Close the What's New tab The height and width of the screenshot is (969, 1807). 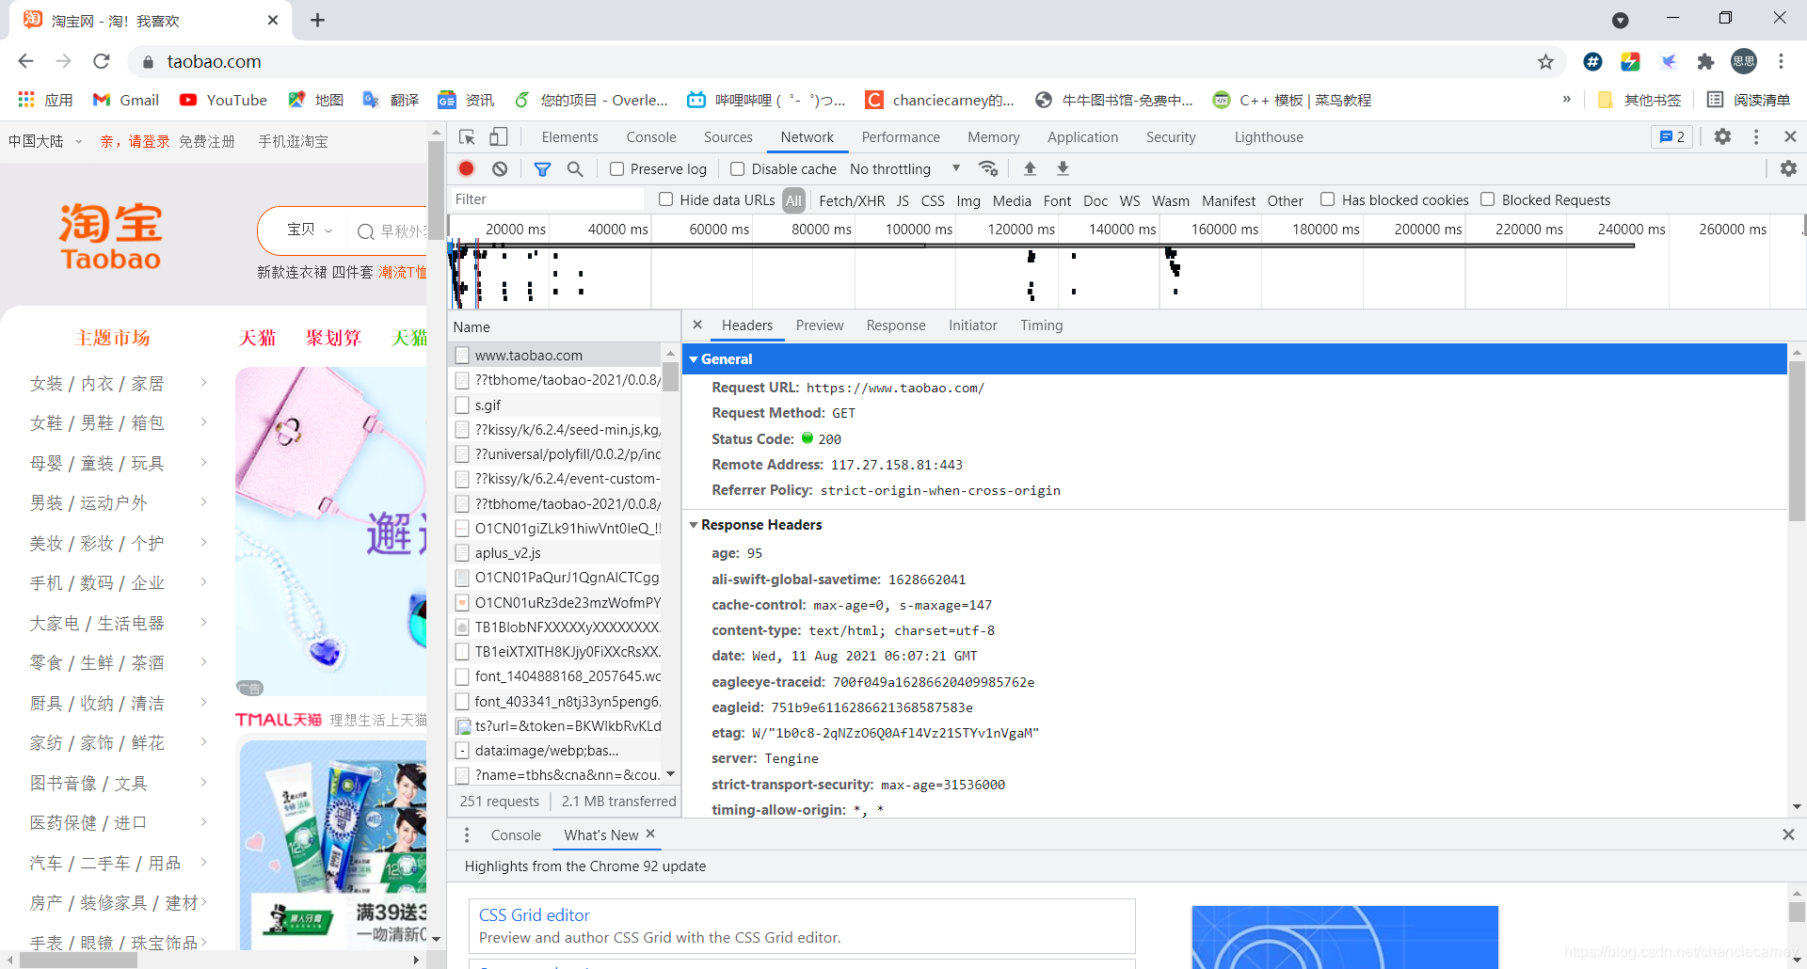tap(650, 834)
